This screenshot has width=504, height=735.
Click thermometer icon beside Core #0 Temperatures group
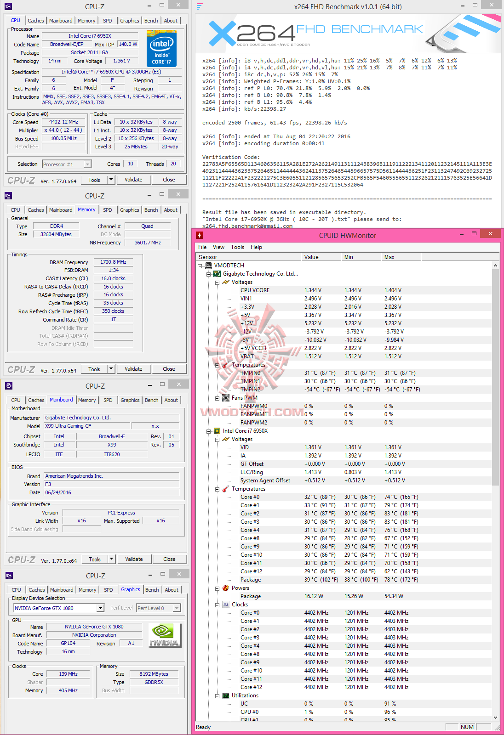coord(226,489)
